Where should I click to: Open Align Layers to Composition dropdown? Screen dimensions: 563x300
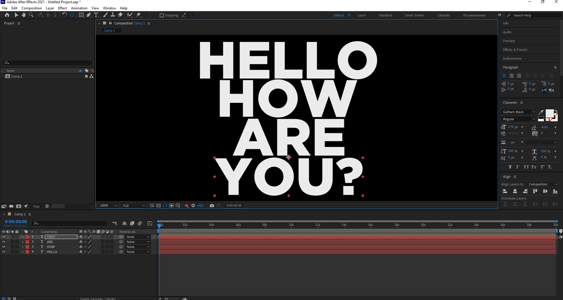pos(543,185)
